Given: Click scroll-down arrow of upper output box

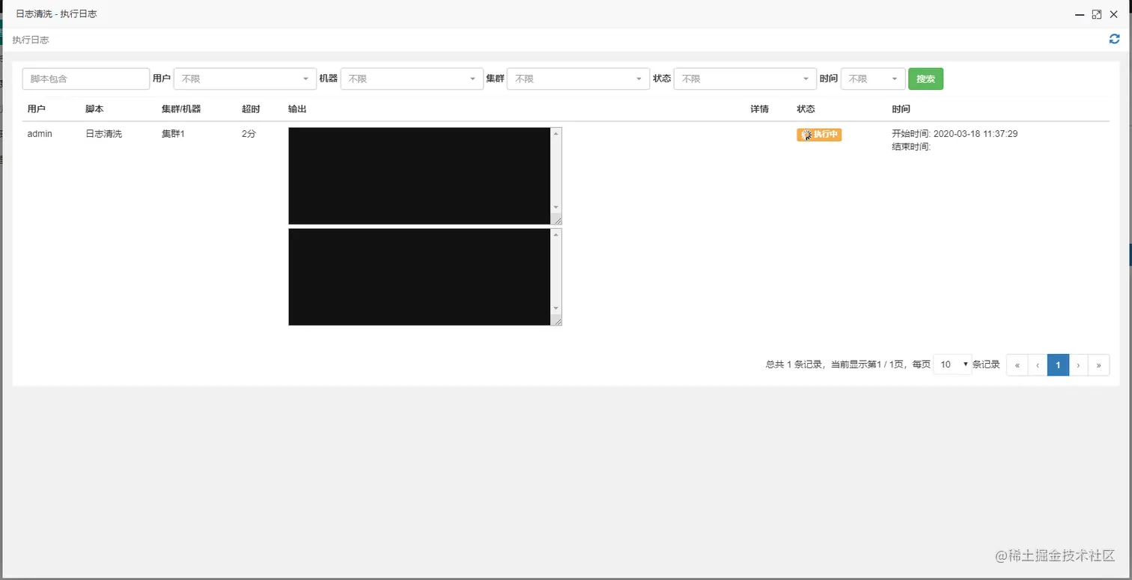Looking at the screenshot, I should tap(556, 207).
